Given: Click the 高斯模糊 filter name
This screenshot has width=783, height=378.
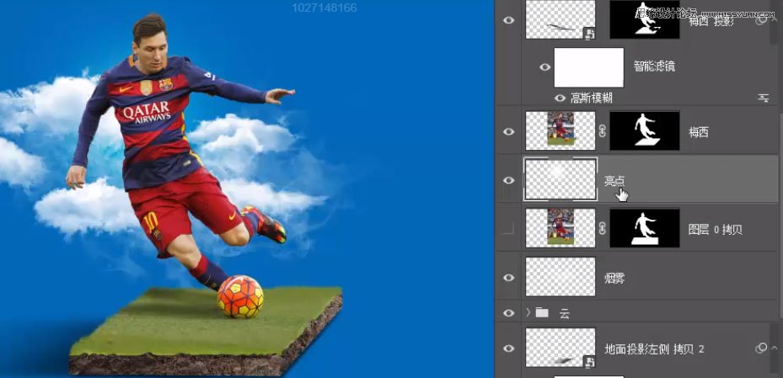Looking at the screenshot, I should (591, 98).
